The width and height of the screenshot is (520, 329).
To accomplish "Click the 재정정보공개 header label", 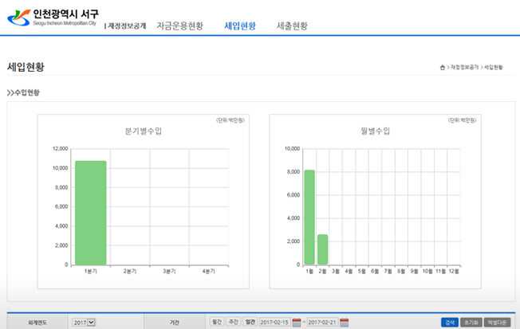I will [x=125, y=25].
